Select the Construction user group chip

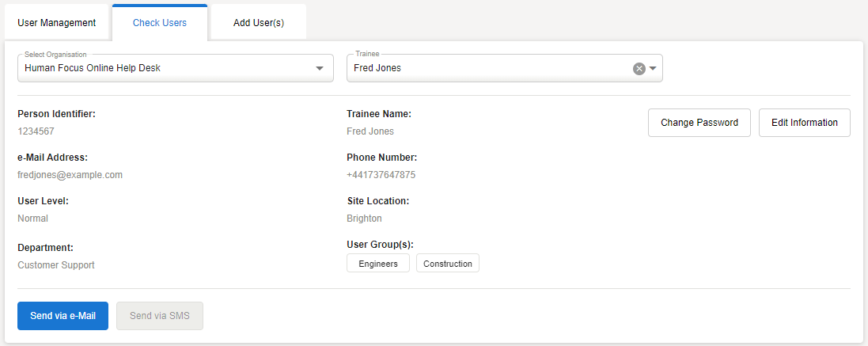[x=448, y=264]
